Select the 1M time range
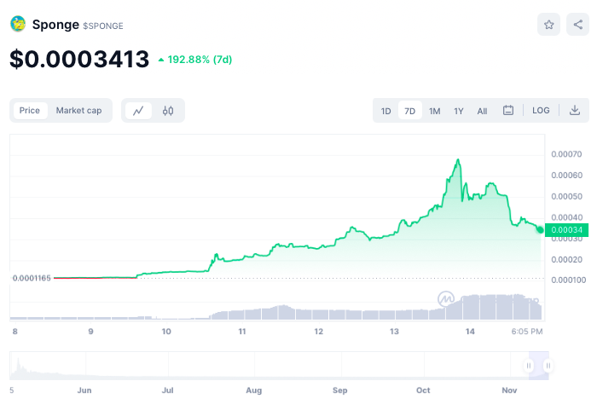The height and width of the screenshot is (404, 597). point(435,111)
